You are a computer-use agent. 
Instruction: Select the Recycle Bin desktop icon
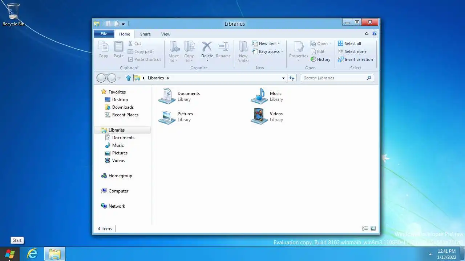[13, 15]
